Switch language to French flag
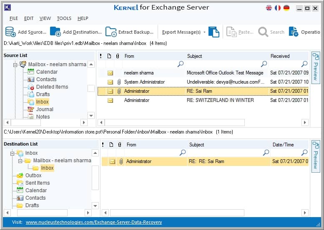The image size is (324, 230). click(278, 8)
